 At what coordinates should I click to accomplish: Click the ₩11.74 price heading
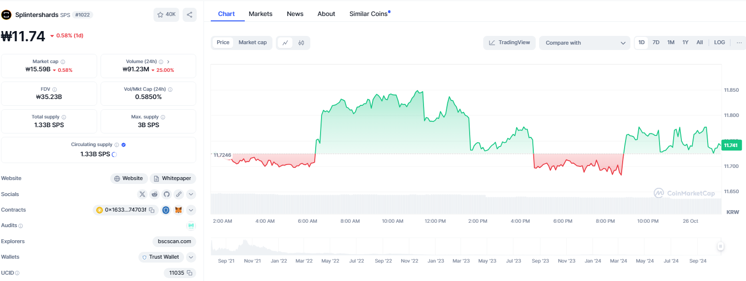(23, 36)
